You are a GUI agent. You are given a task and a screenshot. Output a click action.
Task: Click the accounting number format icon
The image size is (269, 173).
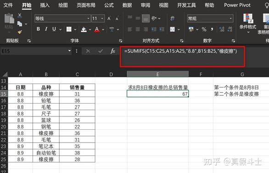(191, 29)
